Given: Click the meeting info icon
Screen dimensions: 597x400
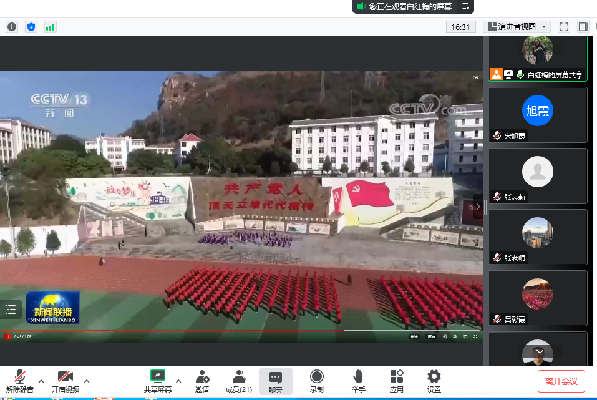Looking at the screenshot, I should tap(12, 27).
